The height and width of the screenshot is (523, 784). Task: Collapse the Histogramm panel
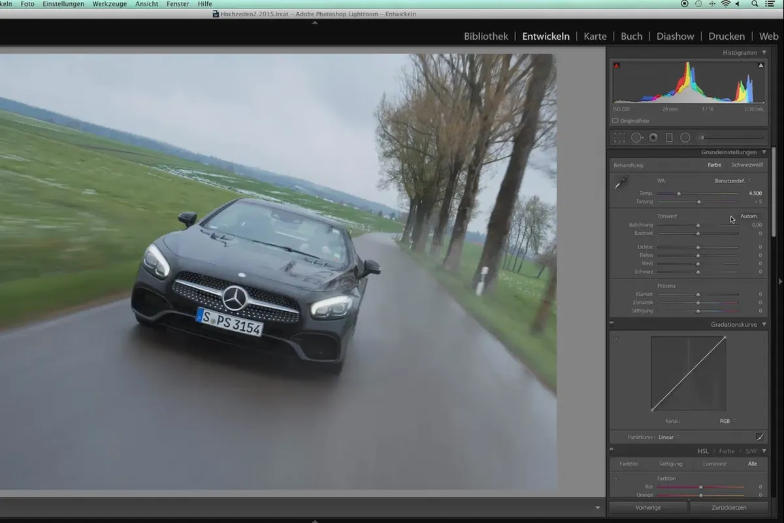764,52
